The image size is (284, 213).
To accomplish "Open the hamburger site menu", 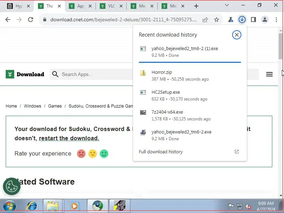I will click(x=269, y=74).
